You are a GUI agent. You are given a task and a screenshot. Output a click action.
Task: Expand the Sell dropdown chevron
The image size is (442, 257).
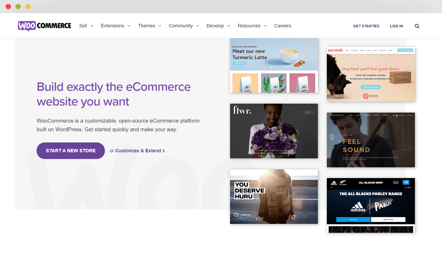92,26
